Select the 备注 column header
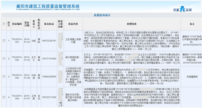 [192, 24]
